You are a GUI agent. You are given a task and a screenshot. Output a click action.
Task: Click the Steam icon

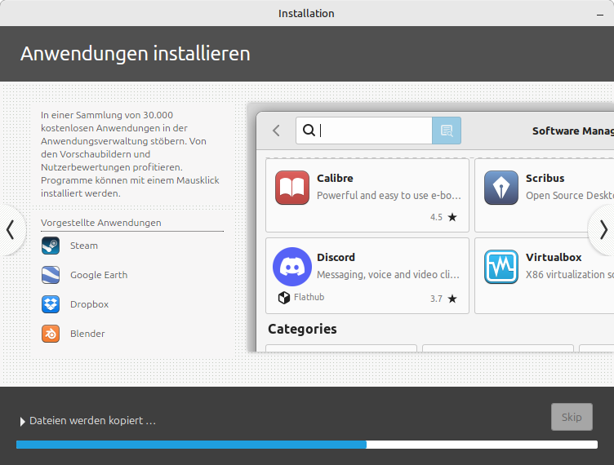click(51, 246)
